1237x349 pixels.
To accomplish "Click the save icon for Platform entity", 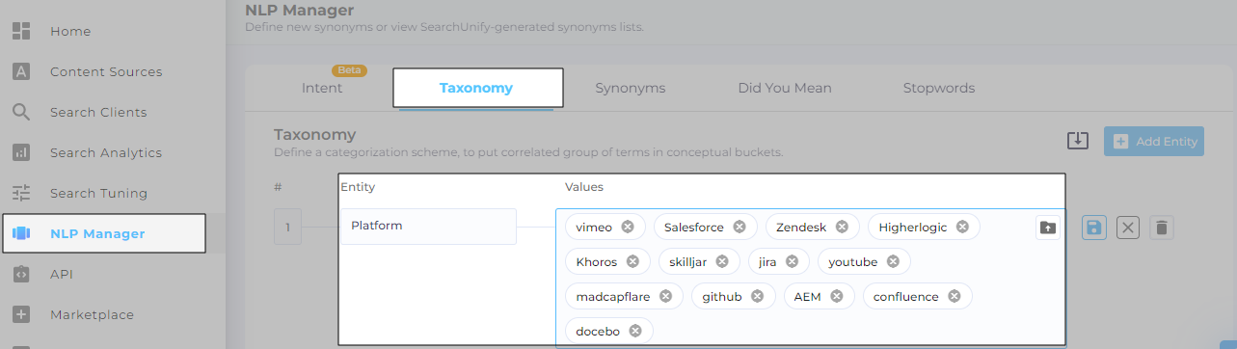I will pos(1093,228).
